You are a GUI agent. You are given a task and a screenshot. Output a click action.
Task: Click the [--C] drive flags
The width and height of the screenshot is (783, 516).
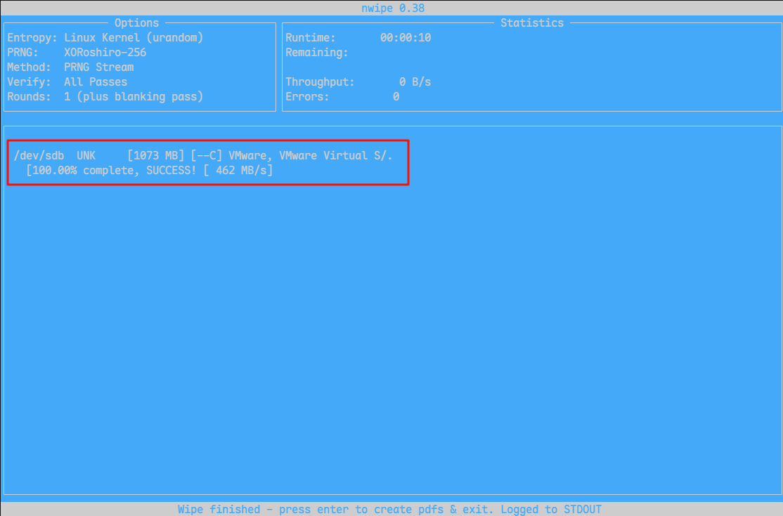pyautogui.click(x=206, y=156)
